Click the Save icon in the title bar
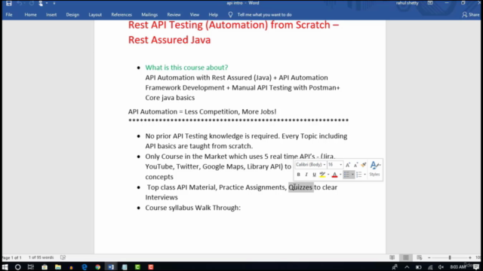483x271 pixels. [8, 3]
